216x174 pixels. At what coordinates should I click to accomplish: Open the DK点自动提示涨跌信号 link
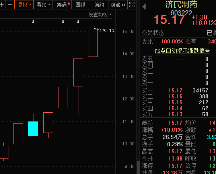[x=182, y=51]
